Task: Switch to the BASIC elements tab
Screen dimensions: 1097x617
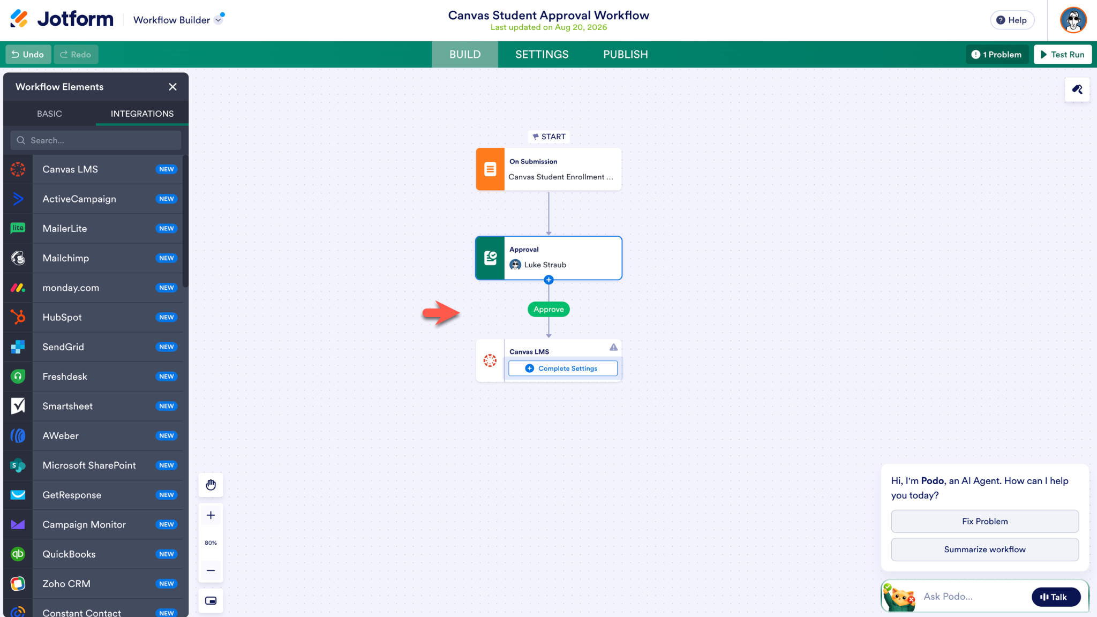Action: pyautogui.click(x=49, y=114)
